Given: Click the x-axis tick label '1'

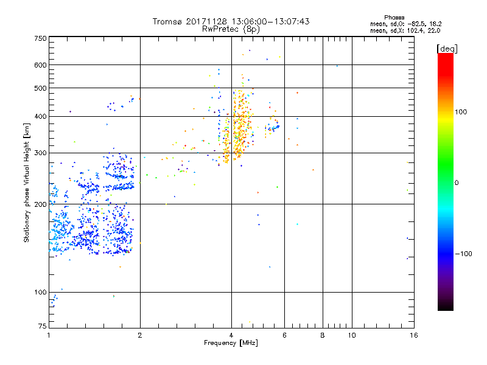Looking at the screenshot, I should (49, 335).
